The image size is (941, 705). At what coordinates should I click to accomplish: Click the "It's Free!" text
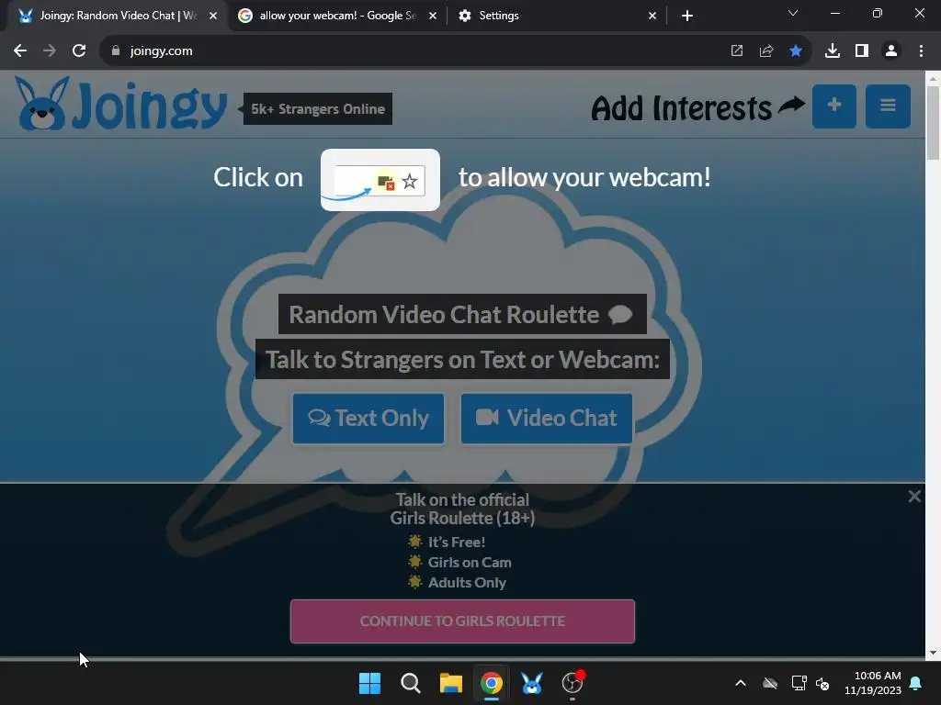pos(456,542)
